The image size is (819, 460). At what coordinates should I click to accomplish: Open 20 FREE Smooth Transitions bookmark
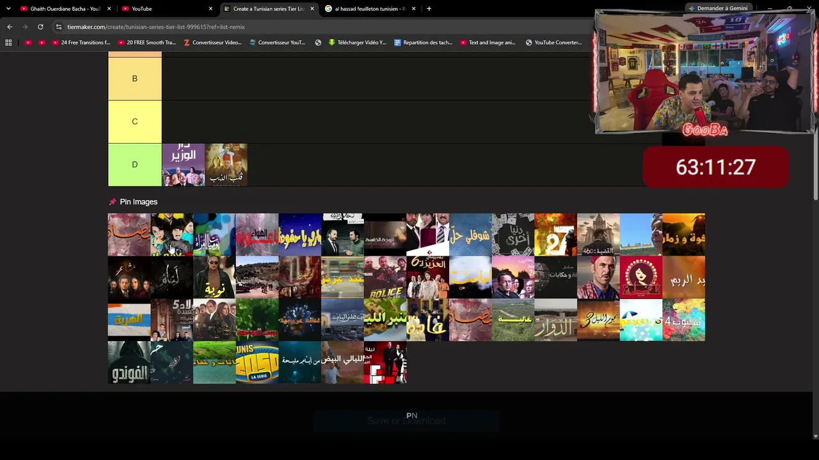click(147, 43)
